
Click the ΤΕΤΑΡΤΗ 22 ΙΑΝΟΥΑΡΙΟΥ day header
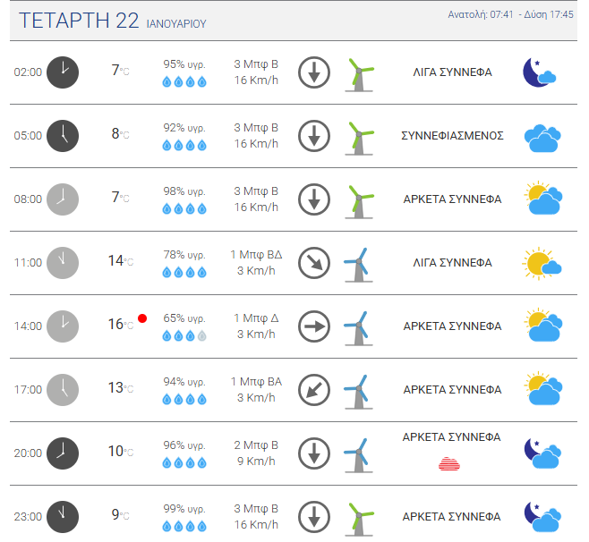tap(112, 21)
